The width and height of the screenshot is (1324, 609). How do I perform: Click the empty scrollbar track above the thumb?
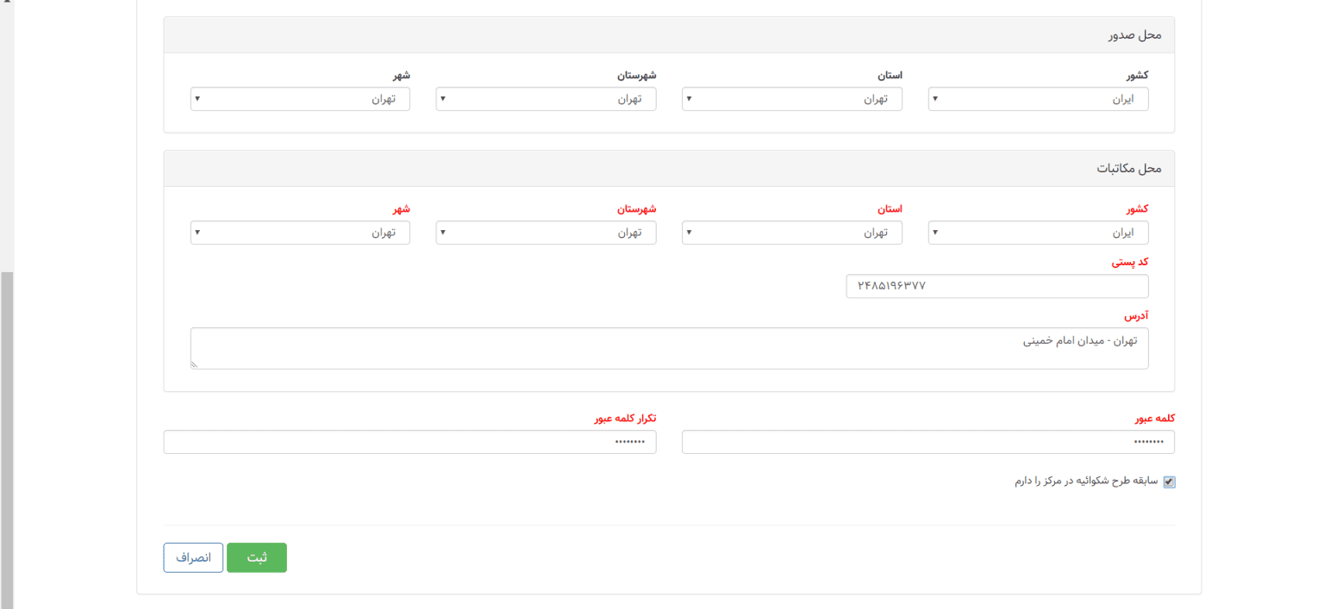coord(7,138)
